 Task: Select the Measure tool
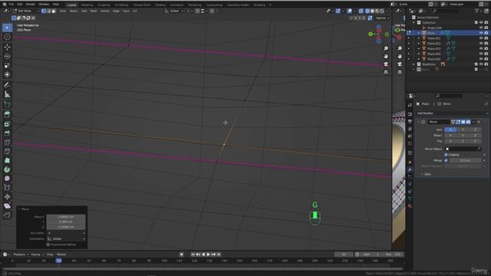tap(7, 94)
